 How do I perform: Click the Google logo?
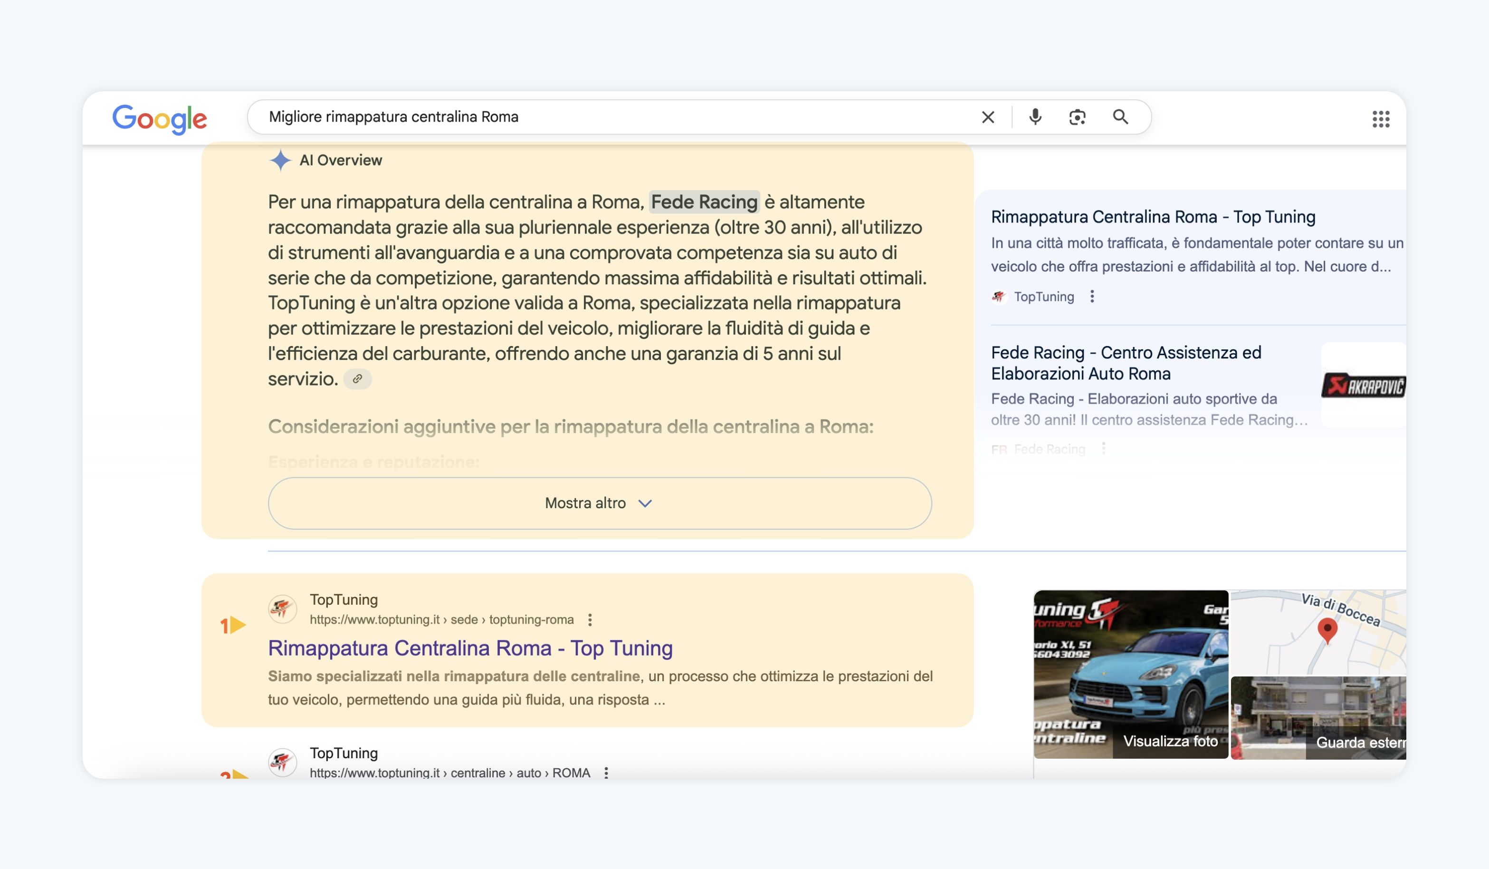point(160,118)
